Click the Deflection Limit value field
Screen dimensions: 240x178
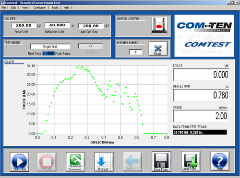(57, 25)
